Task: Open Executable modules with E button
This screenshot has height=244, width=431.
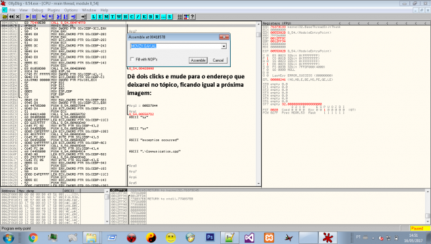Action: click(100, 17)
